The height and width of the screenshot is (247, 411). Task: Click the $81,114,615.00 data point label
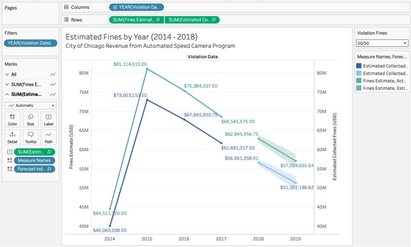click(x=130, y=64)
